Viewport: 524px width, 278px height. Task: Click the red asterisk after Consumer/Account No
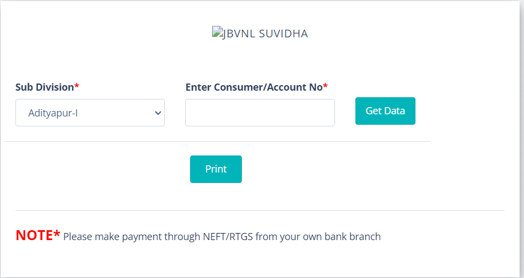[x=326, y=87]
